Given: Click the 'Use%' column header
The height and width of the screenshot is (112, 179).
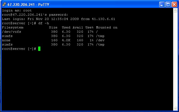Looking at the screenshot, I should pos(89,27).
